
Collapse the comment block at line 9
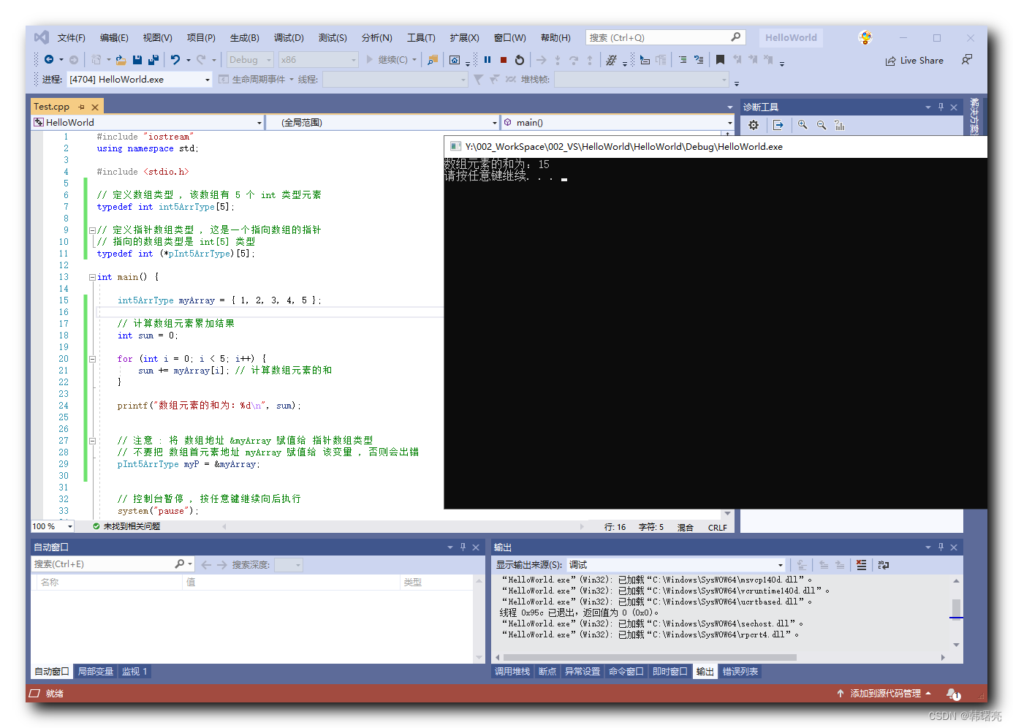(92, 230)
